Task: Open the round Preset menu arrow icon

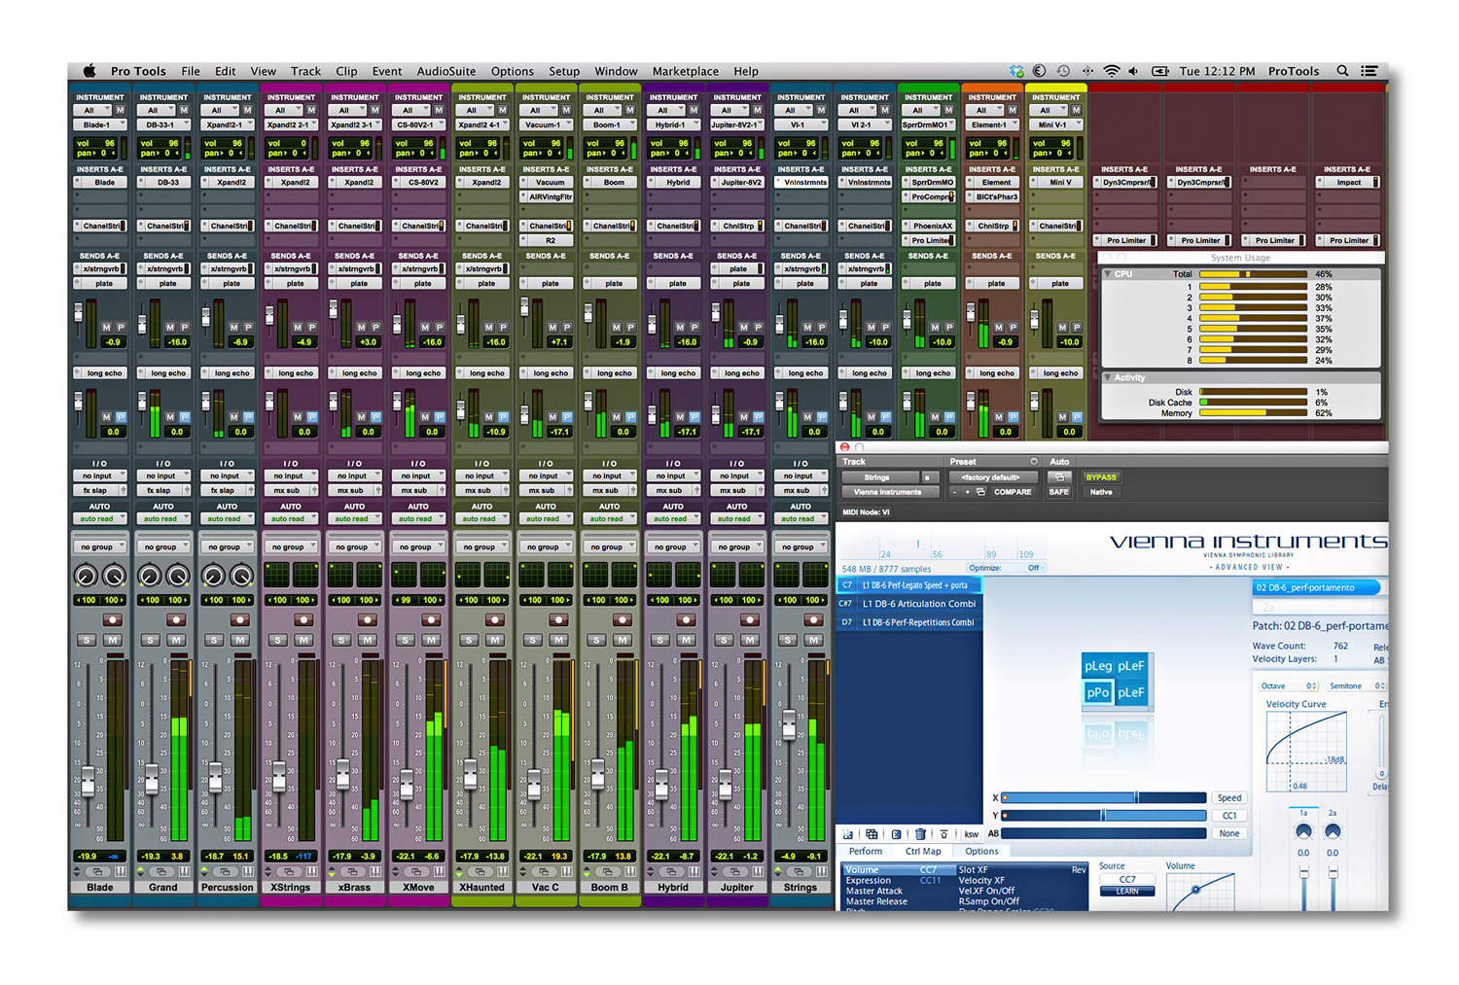Action: pos(1033,462)
